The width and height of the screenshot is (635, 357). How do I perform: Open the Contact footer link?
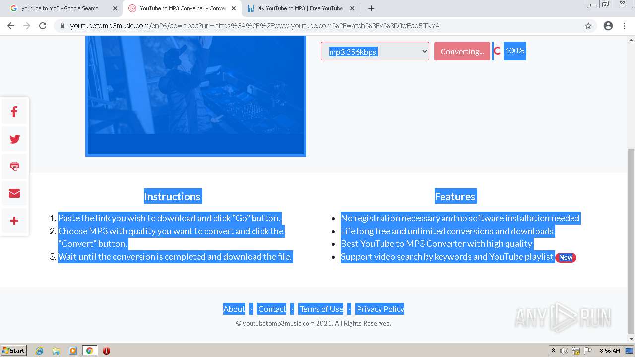click(272, 309)
